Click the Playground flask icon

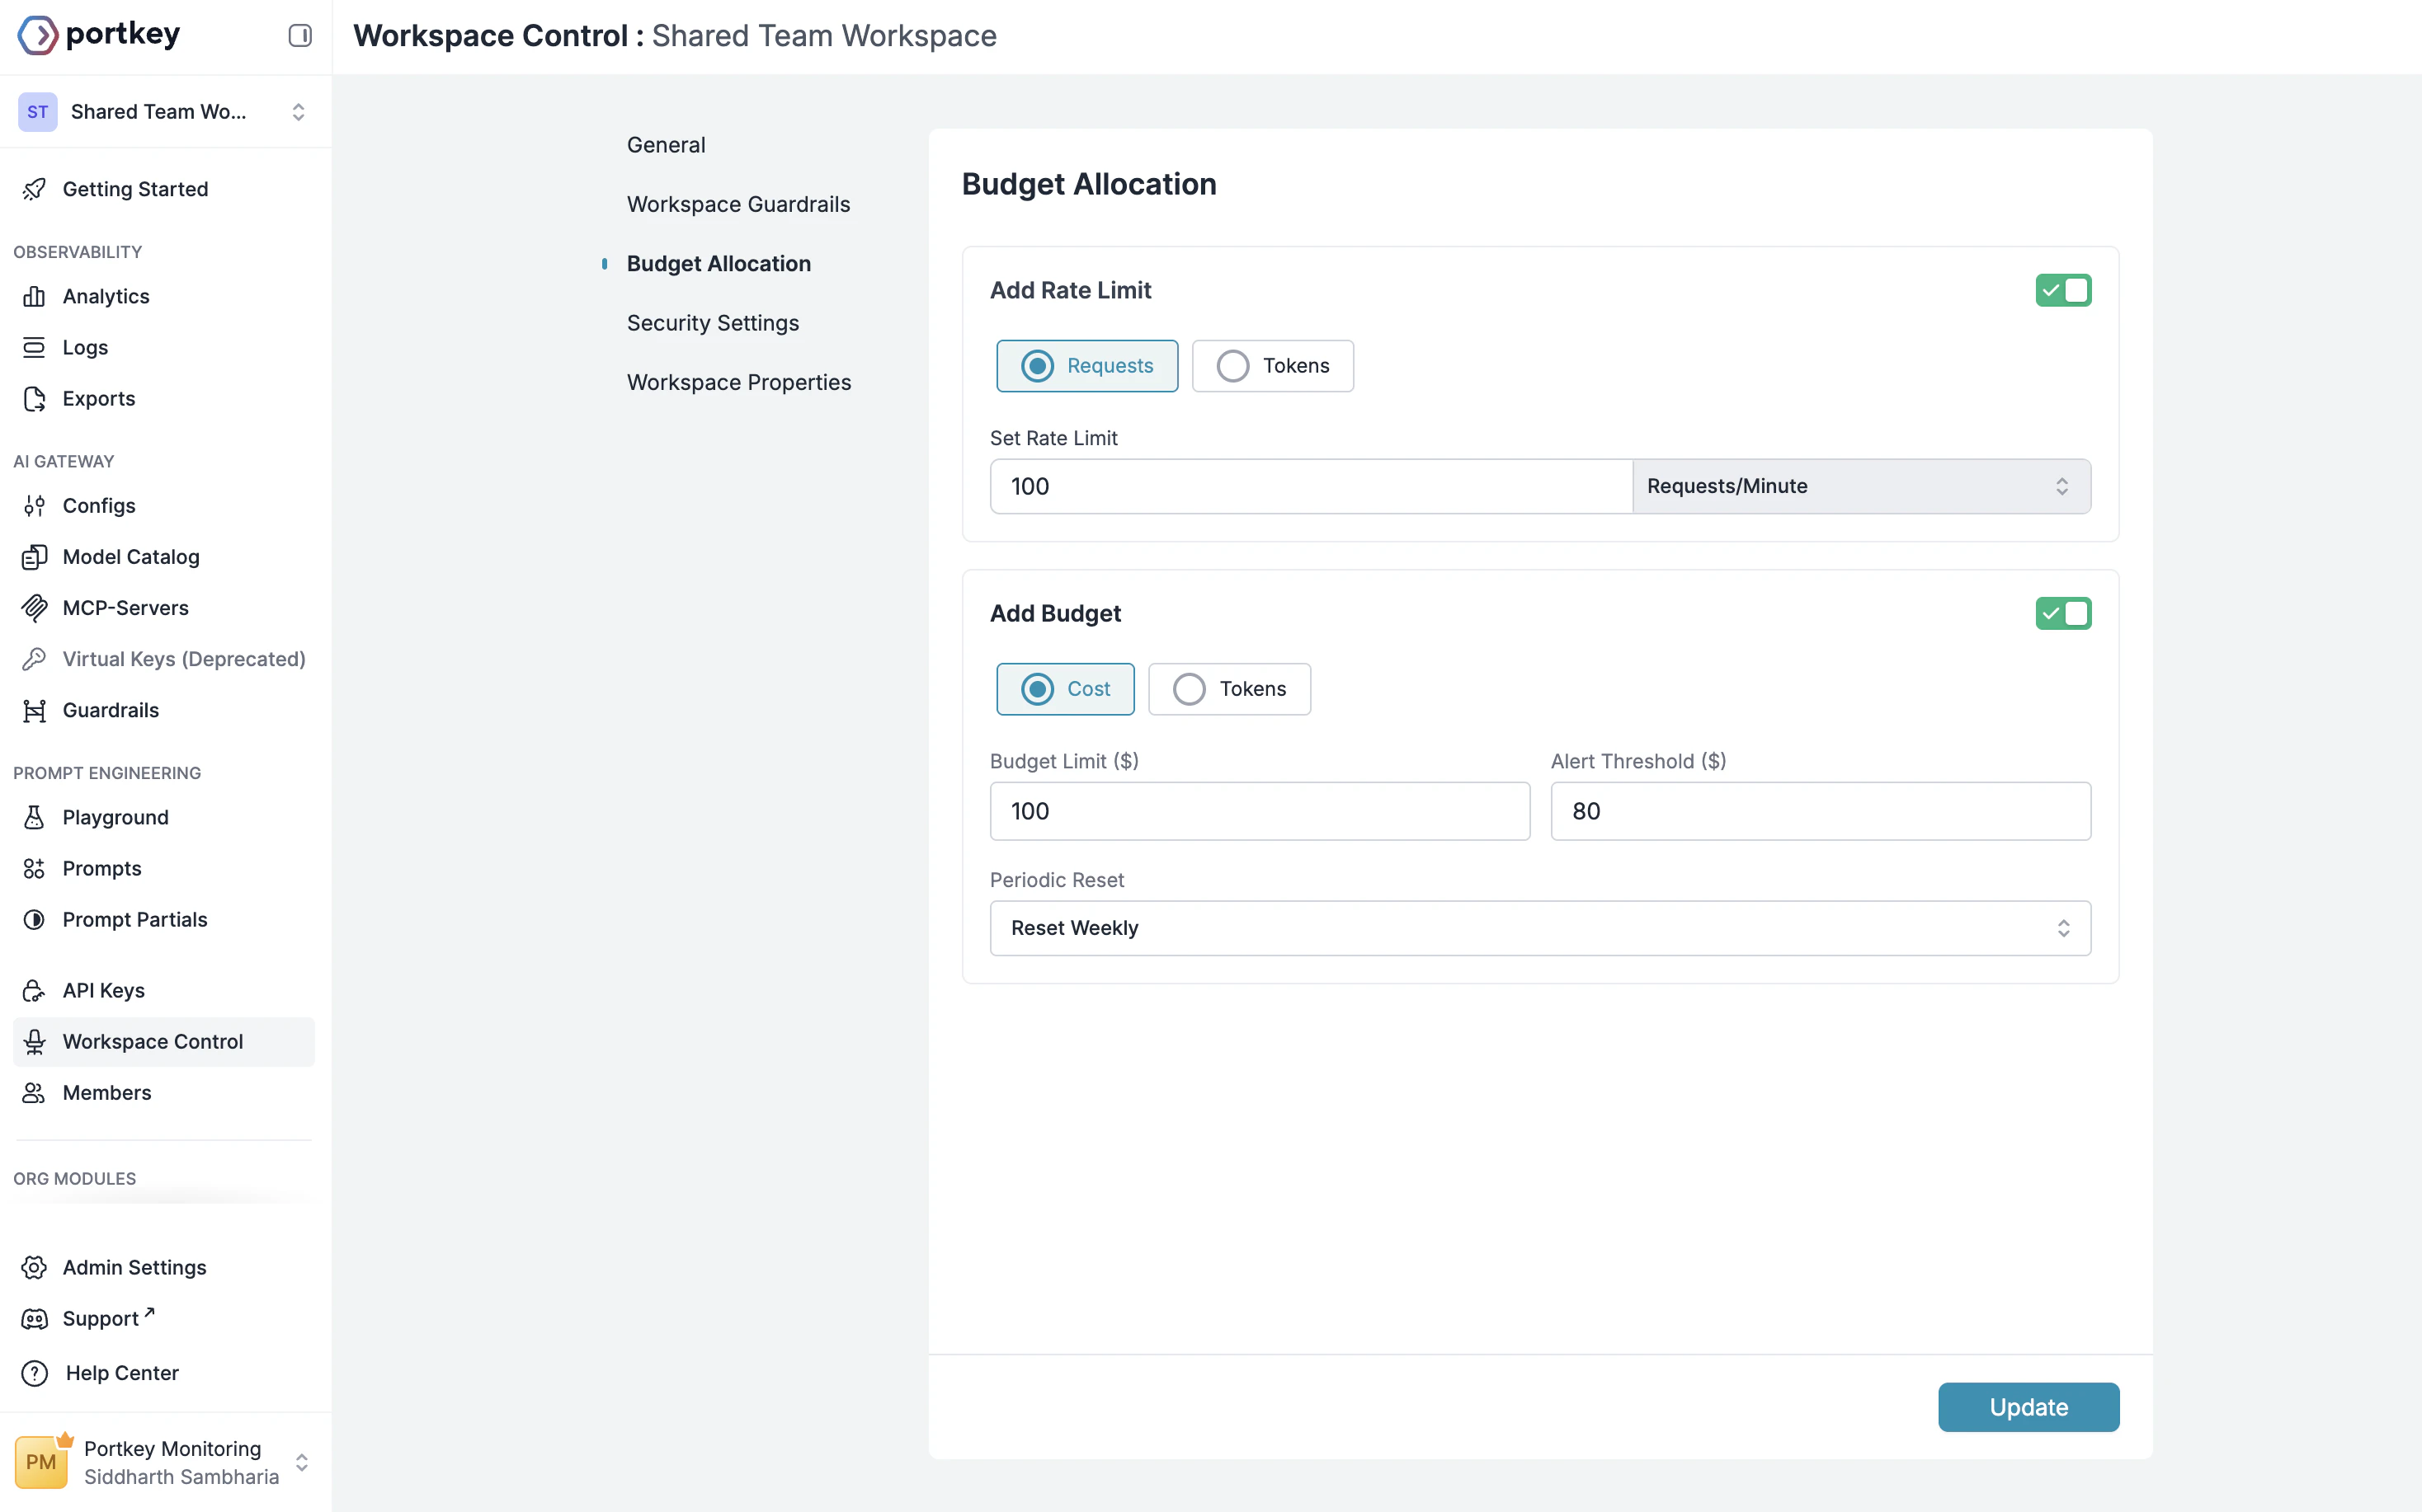point(34,817)
